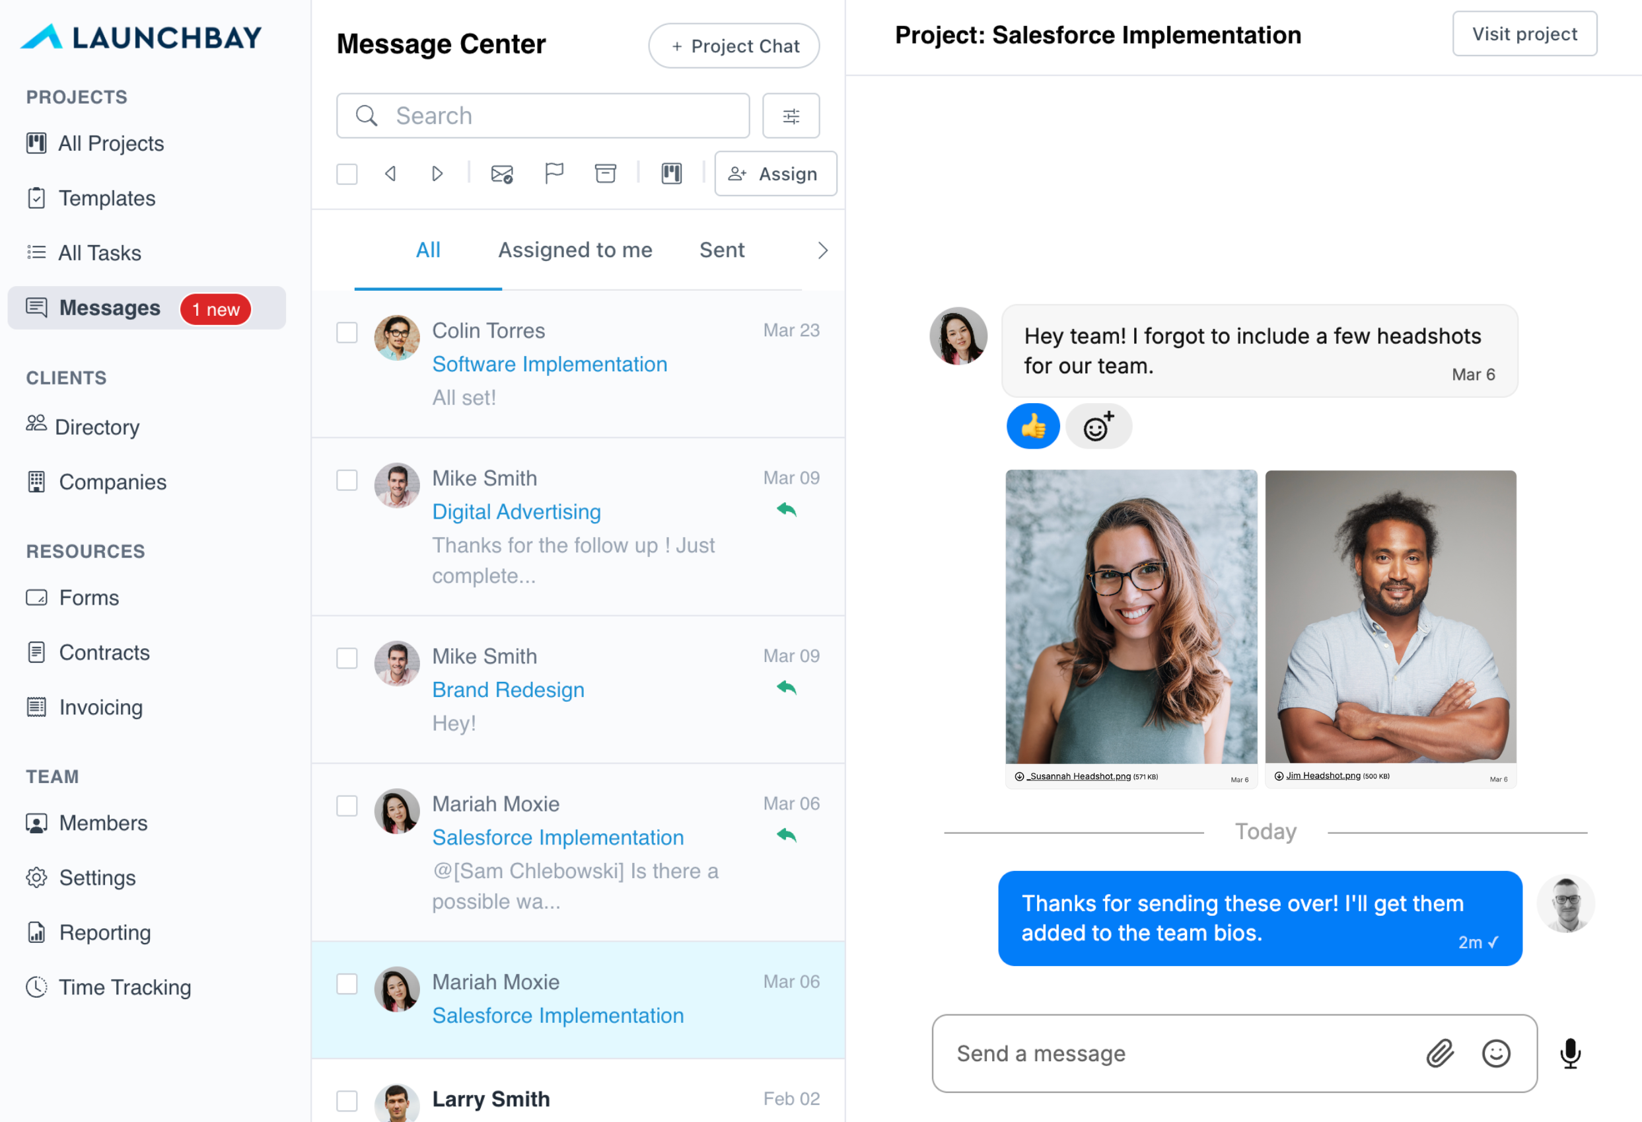Image resolution: width=1642 pixels, height=1122 pixels.
Task: Switch to the Assigned to me tab
Action: pyautogui.click(x=575, y=250)
